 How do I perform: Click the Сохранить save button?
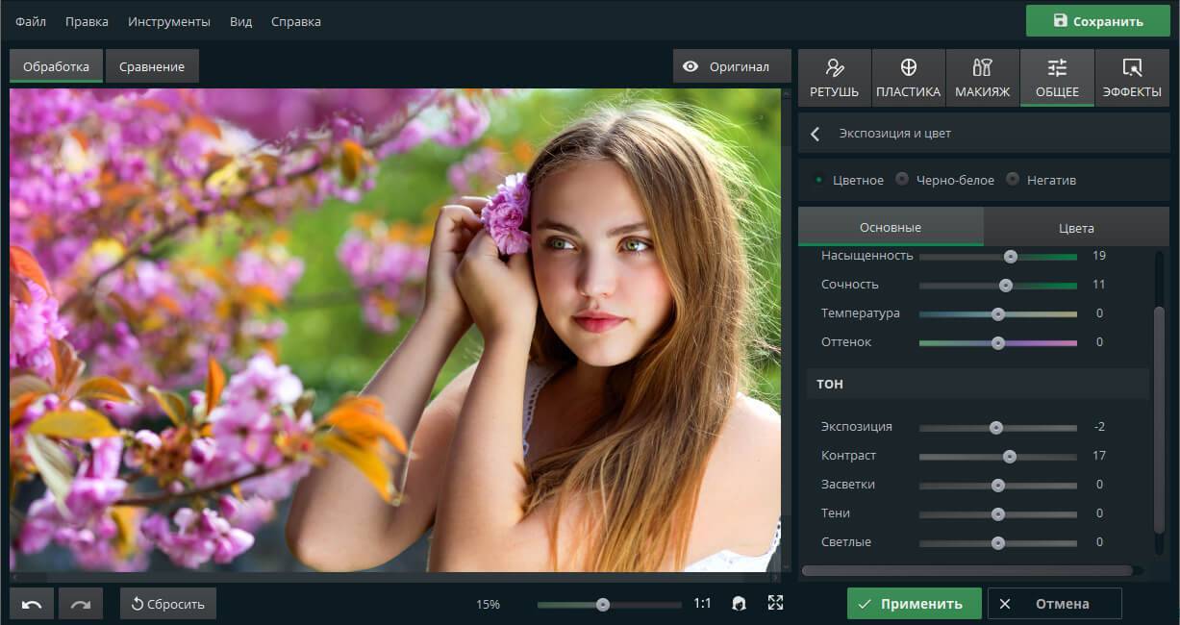click(1097, 21)
